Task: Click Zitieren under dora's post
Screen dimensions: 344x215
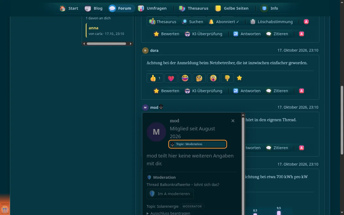Action: point(277,91)
